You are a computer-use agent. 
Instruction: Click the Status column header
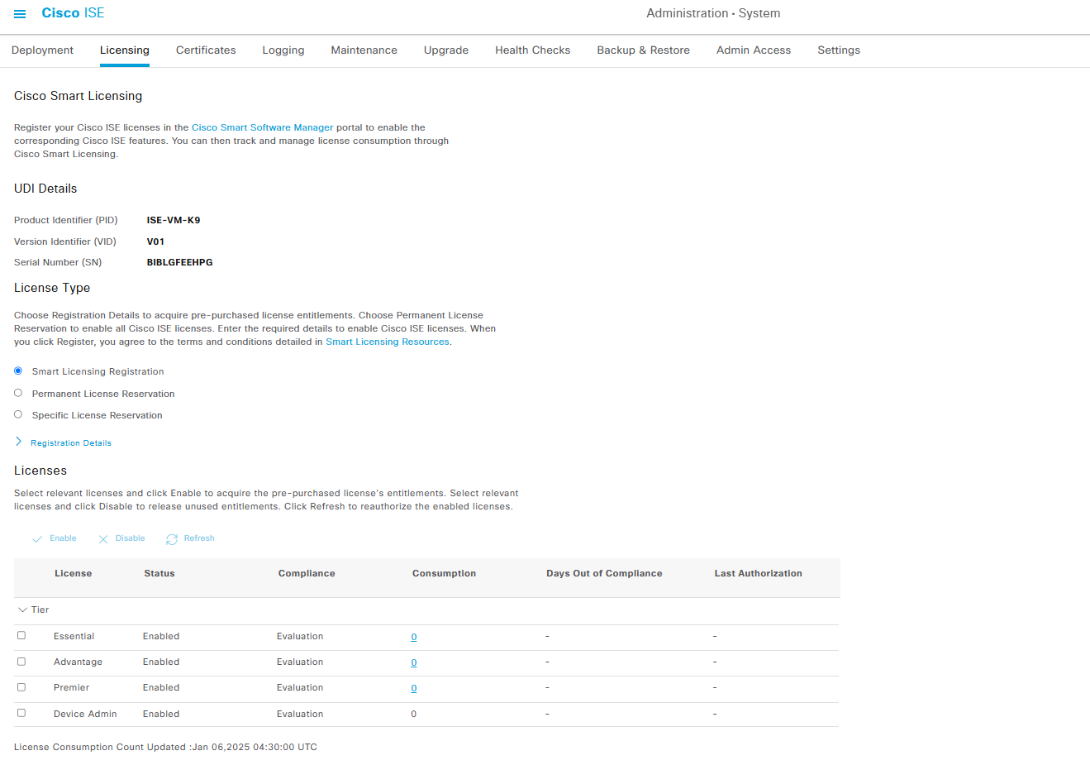coord(159,573)
